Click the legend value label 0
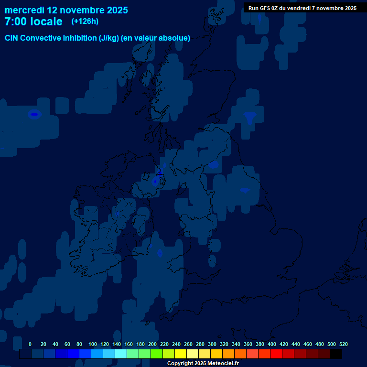The width and height of the screenshot is (367, 367). (x=30, y=344)
